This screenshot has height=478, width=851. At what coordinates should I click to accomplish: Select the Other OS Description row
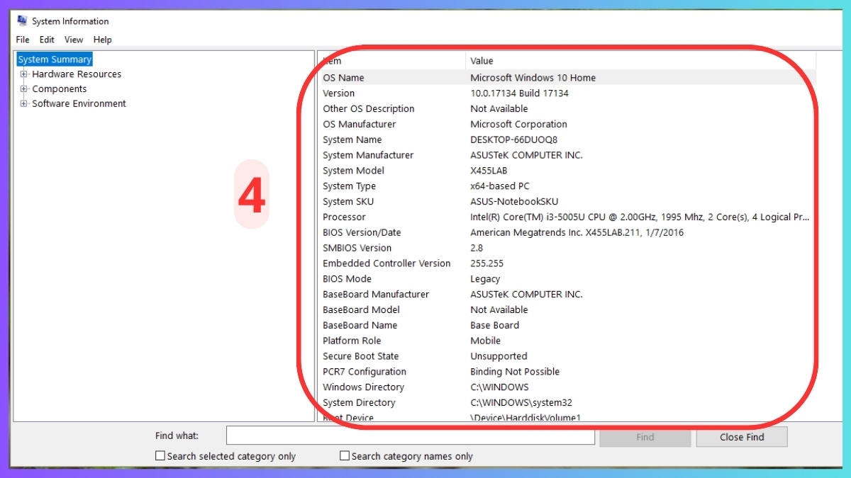567,109
